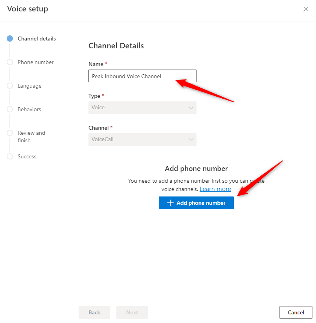Viewport: 316px width, 323px height.
Task: Select the Success step label
Action: (x=27, y=156)
